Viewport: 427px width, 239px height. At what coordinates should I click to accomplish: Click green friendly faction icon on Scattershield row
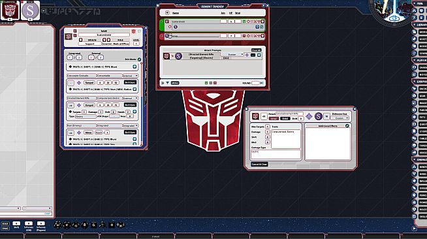(x=244, y=22)
